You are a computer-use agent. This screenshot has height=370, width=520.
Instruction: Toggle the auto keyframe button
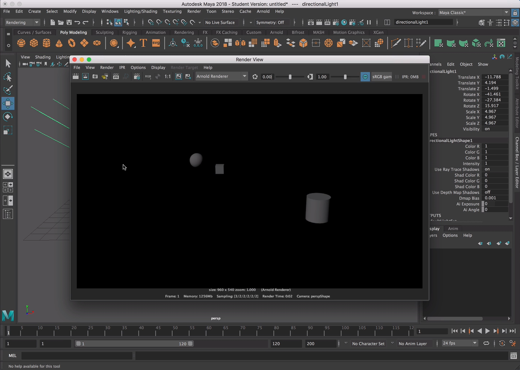point(502,343)
